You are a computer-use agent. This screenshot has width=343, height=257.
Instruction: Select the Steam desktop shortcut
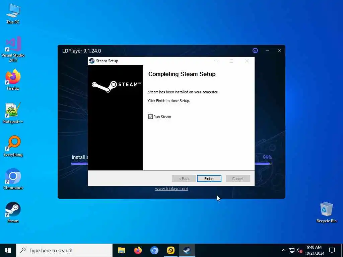point(13,212)
